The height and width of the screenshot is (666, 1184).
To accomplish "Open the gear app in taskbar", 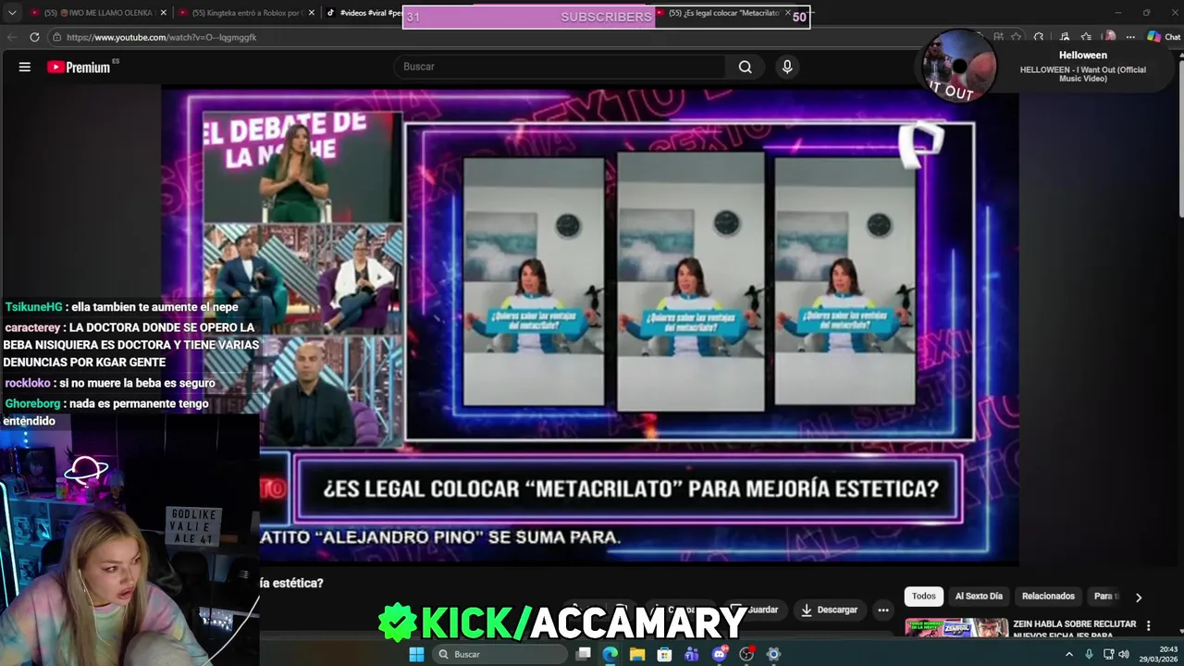I will point(773,654).
